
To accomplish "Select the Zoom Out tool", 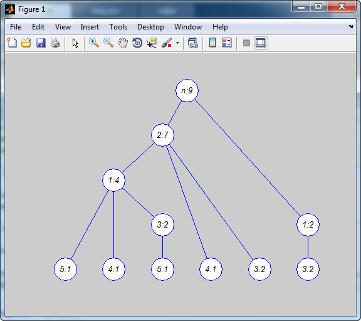I will 108,43.
